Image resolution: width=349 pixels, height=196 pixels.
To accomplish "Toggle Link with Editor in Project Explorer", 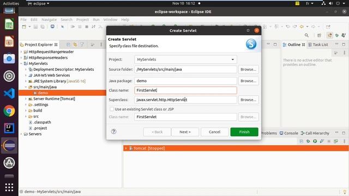I will [75, 45].
